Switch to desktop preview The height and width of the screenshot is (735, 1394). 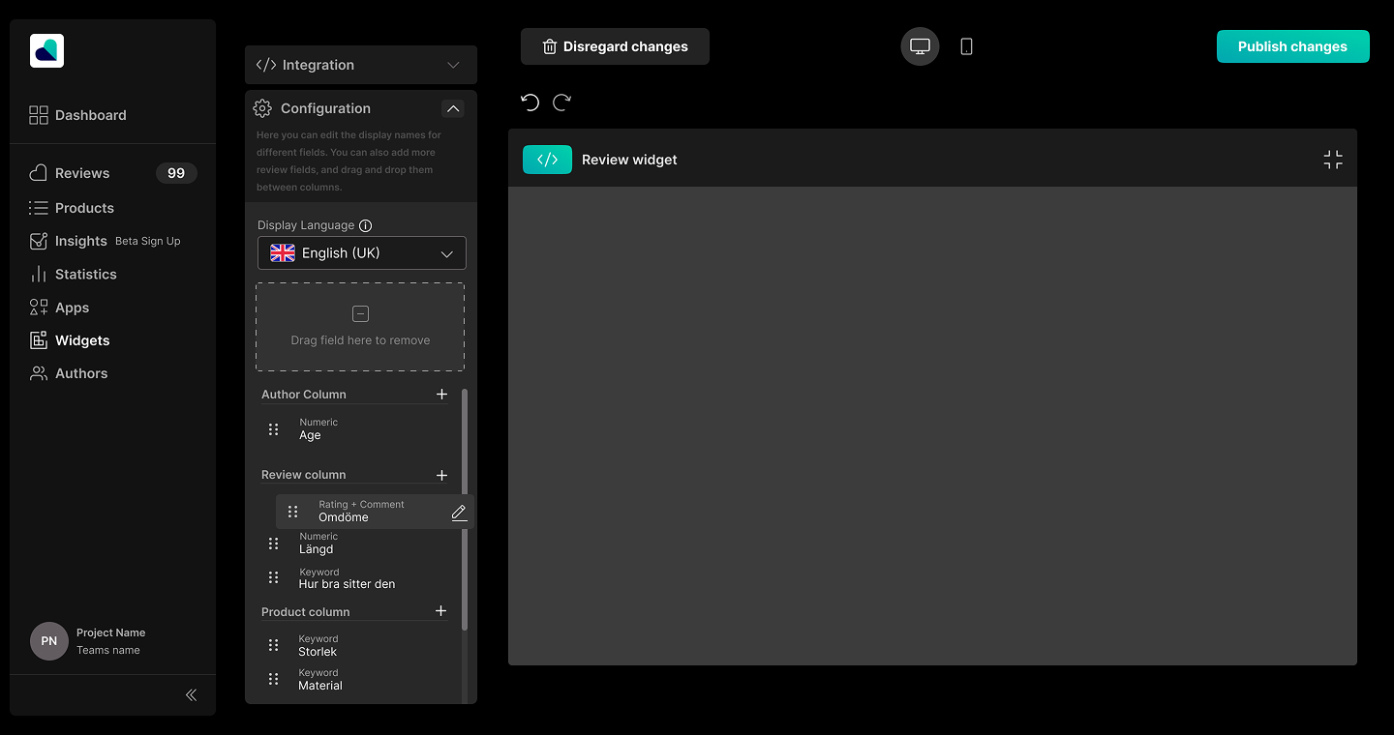pos(920,46)
